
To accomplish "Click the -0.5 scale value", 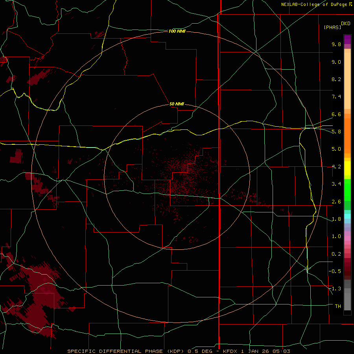I will [335, 271].
